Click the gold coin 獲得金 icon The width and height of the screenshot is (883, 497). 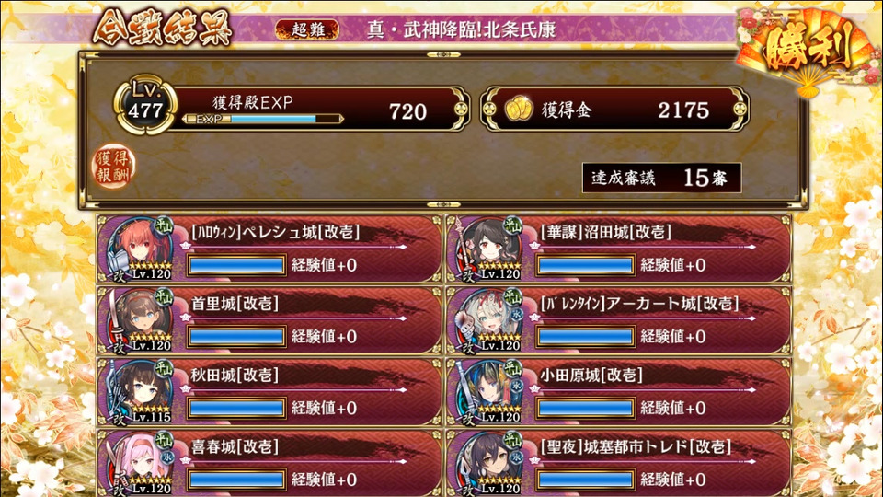tap(518, 110)
